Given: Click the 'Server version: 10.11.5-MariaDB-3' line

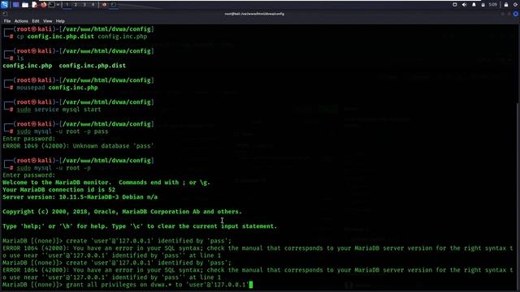Looking at the screenshot, I should tap(80, 197).
